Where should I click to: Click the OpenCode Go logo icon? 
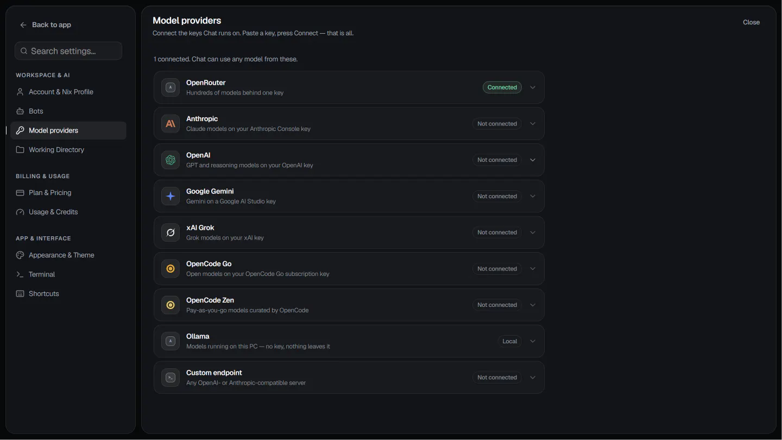tap(171, 269)
